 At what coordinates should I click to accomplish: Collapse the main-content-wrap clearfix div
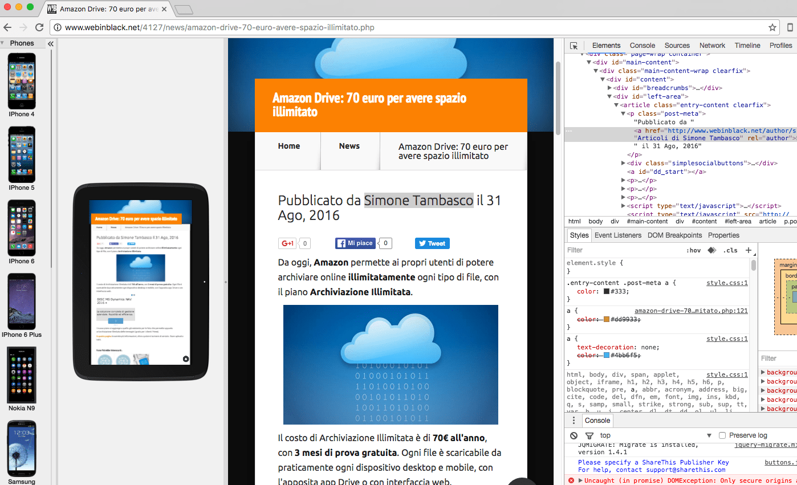tap(596, 71)
